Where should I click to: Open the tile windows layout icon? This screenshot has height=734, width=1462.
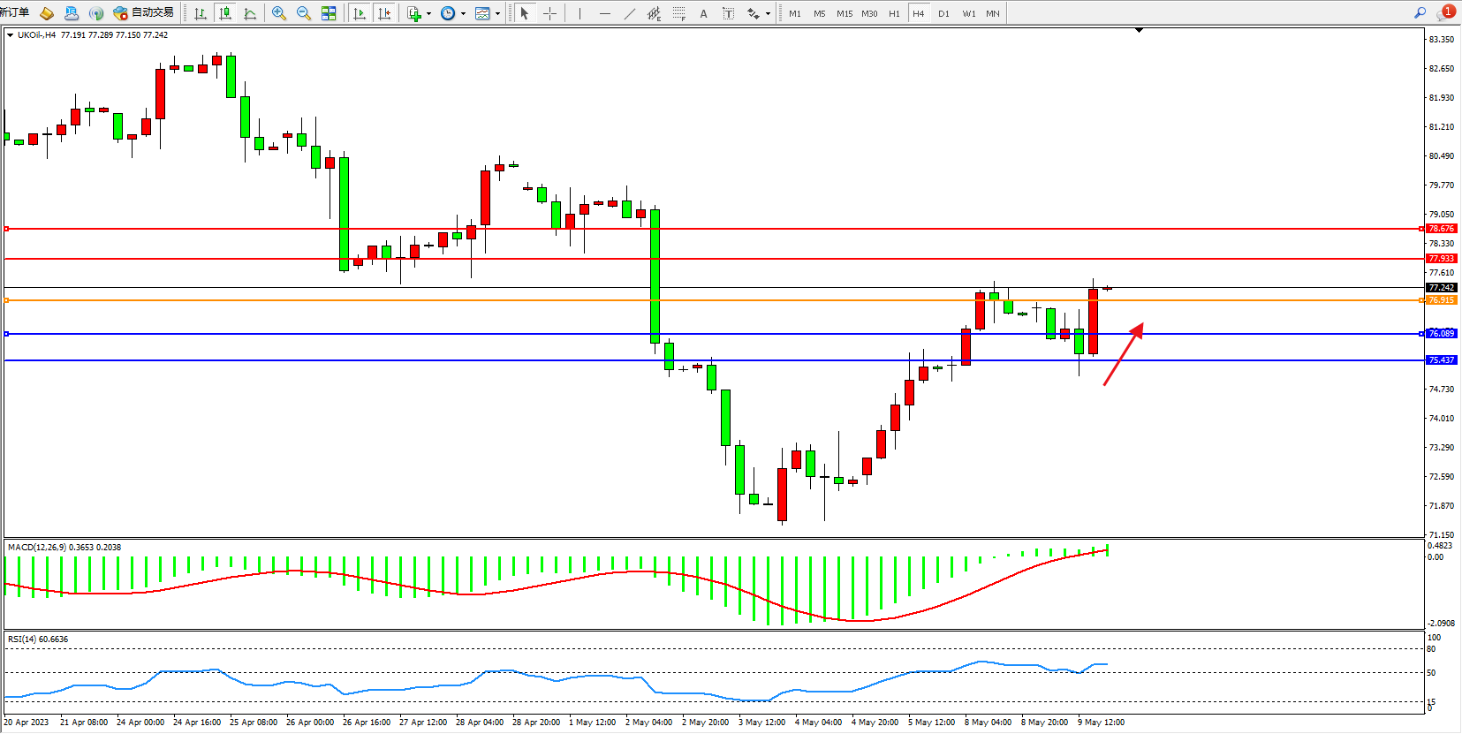(329, 13)
